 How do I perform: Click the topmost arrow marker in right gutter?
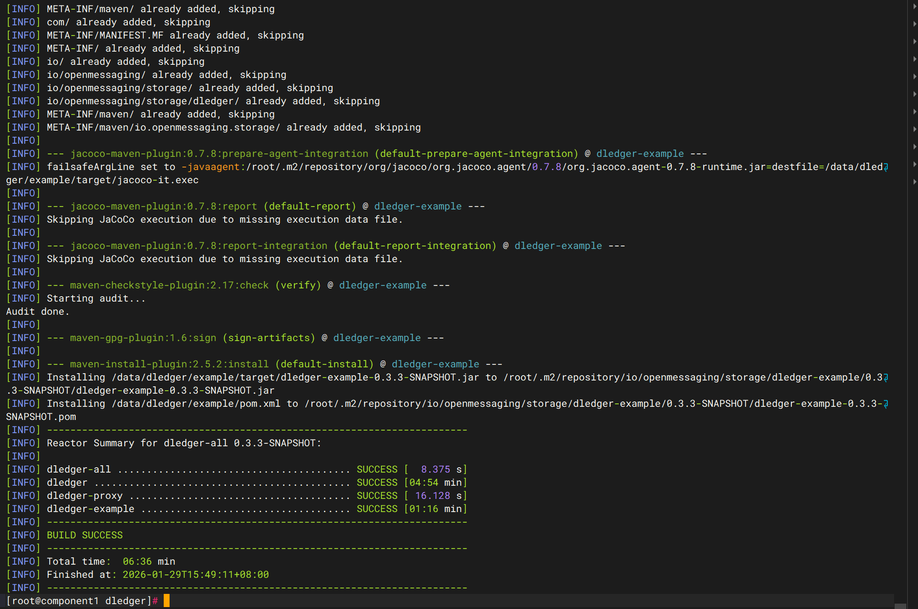(x=915, y=7)
